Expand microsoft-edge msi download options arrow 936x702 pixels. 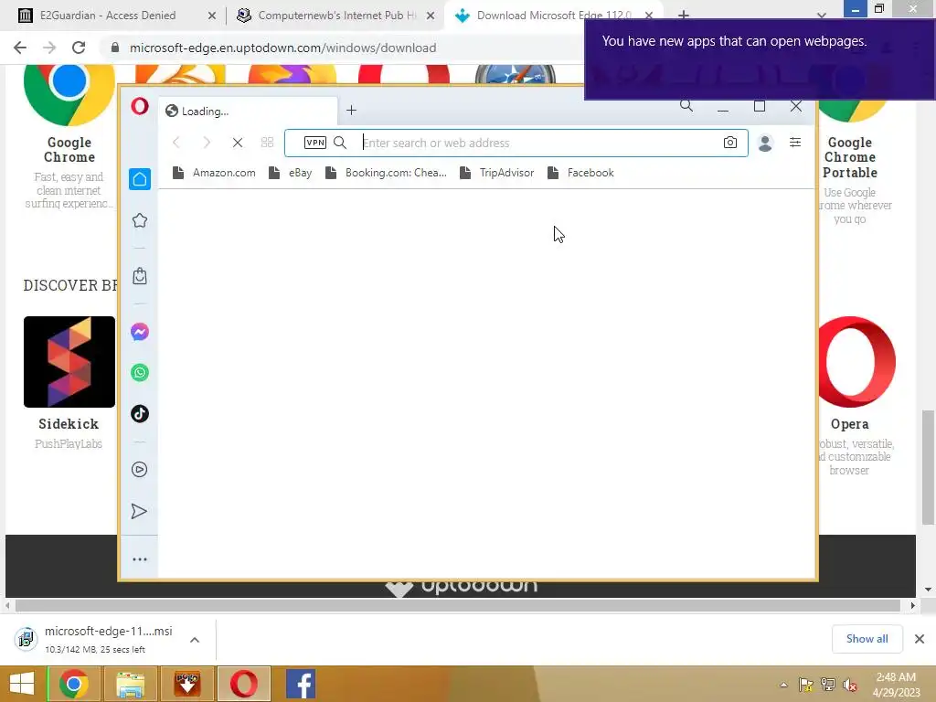195,640
